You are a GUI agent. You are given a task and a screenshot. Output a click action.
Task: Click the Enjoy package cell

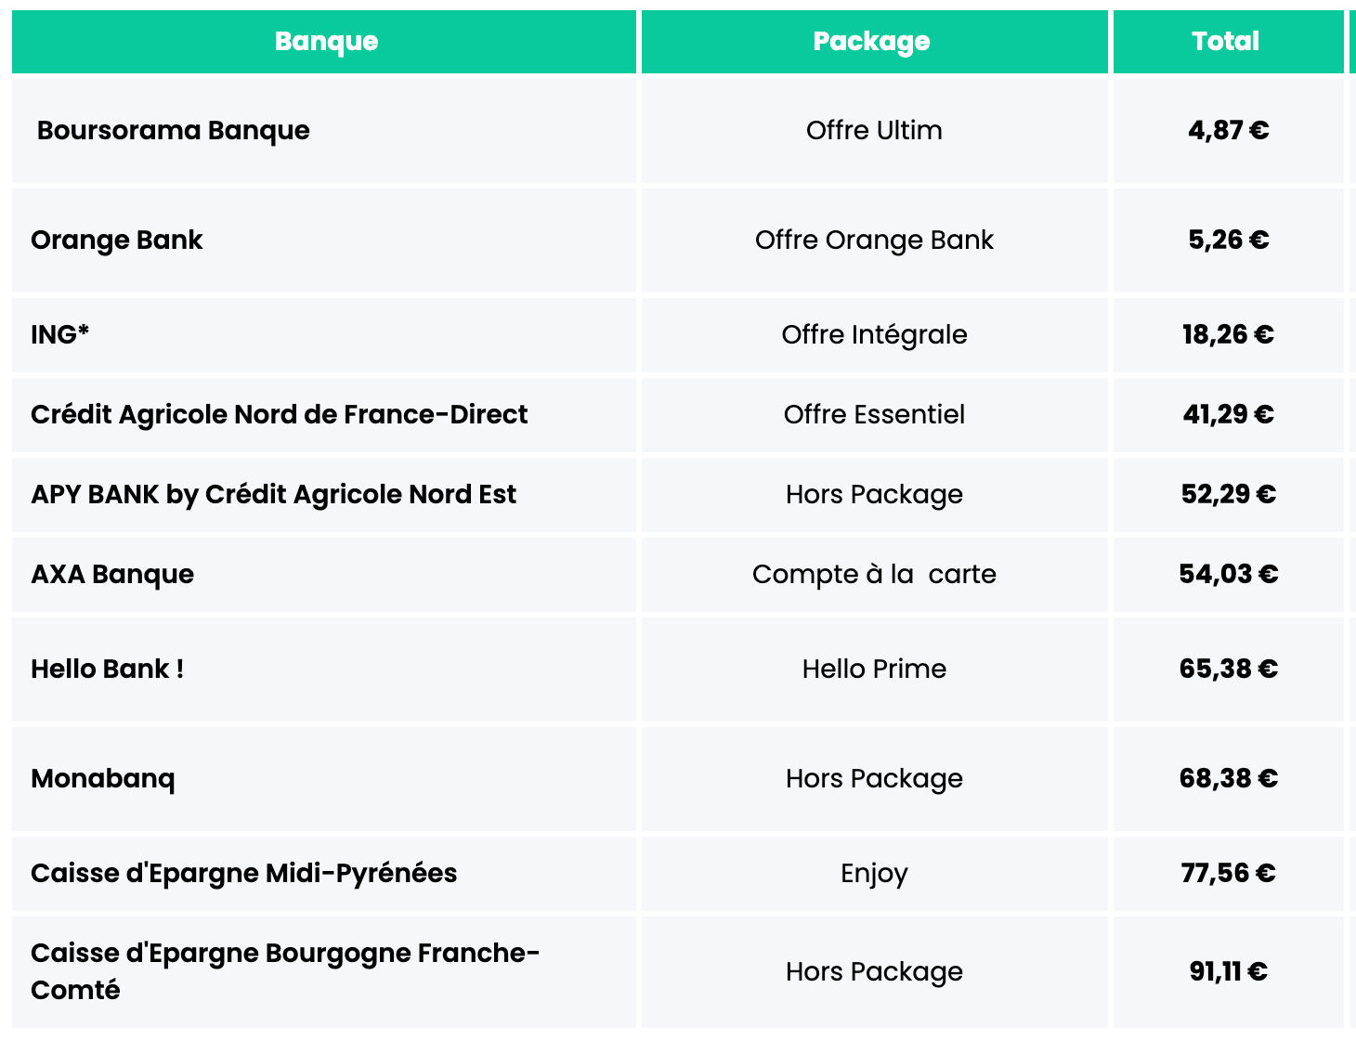coord(874,874)
